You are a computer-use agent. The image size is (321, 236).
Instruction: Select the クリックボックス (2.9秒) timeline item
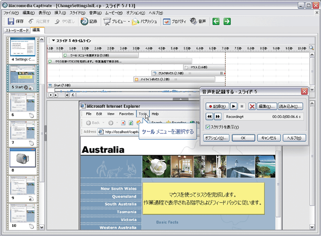[x=188, y=73]
